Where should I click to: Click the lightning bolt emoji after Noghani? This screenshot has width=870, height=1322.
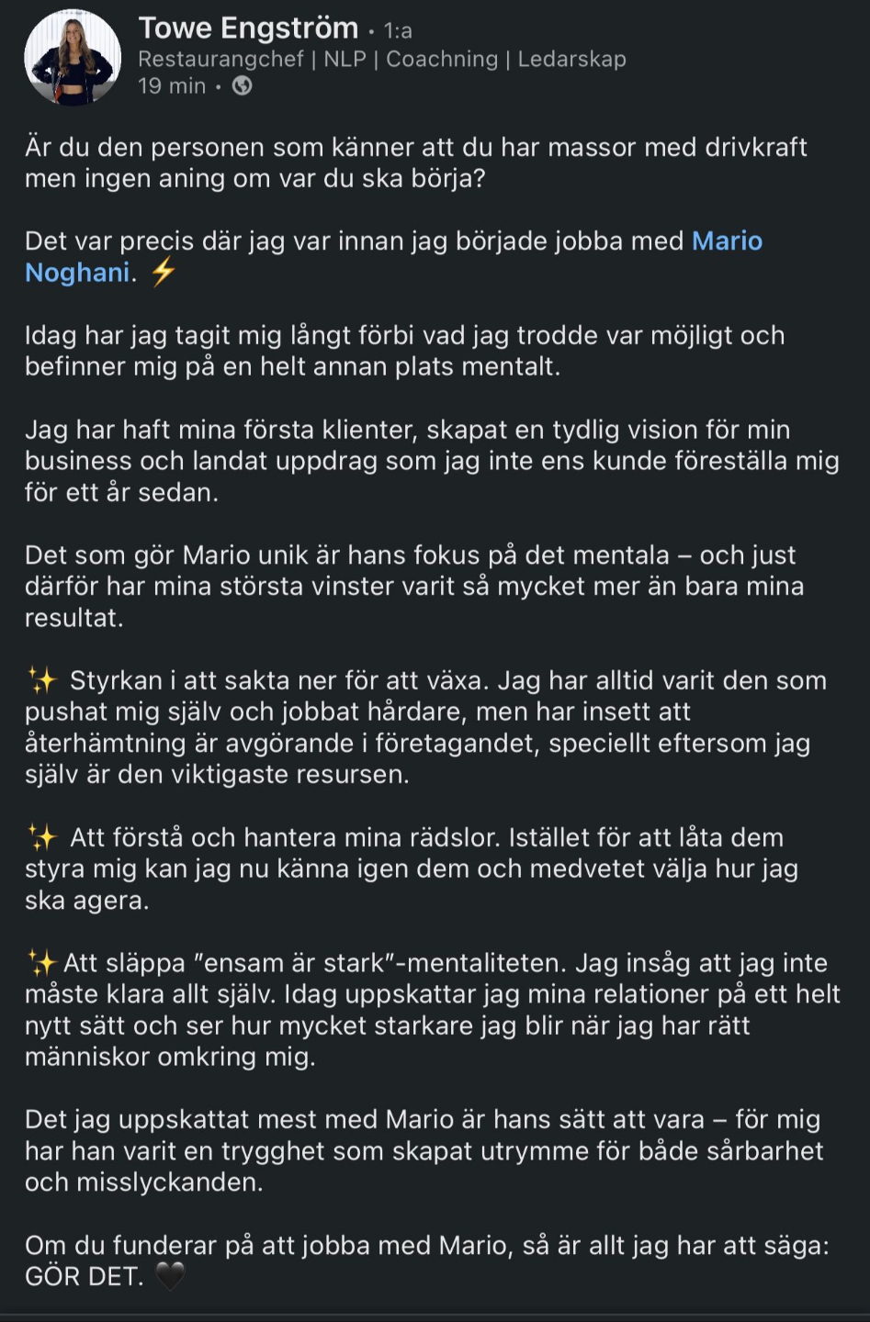click(x=163, y=273)
